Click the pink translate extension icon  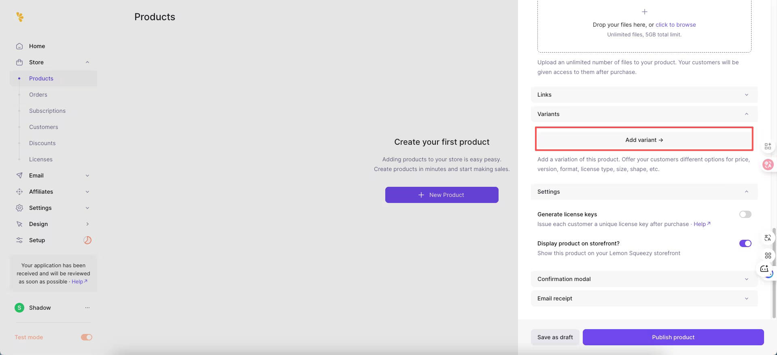coord(768,165)
